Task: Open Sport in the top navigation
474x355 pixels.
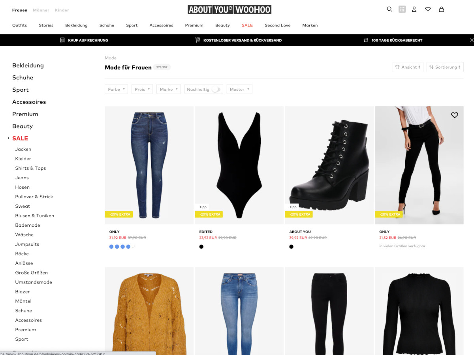Action: click(x=132, y=25)
